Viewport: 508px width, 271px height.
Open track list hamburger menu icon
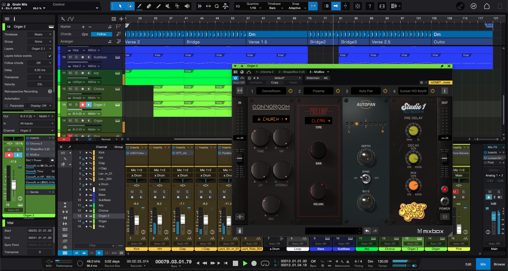(x=114, y=19)
